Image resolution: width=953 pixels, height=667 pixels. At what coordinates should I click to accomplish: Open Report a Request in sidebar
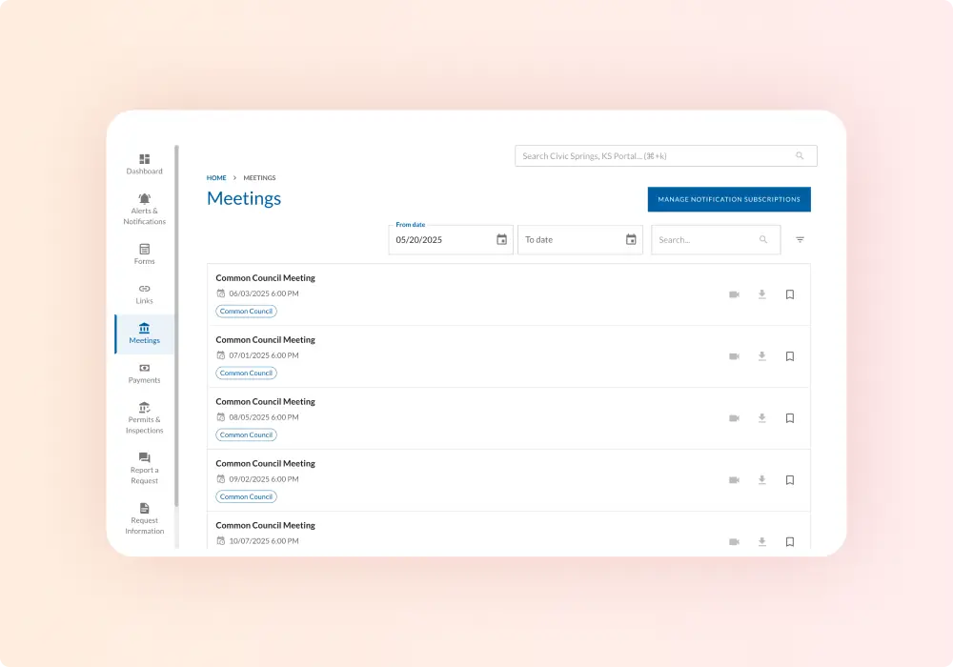pos(144,468)
